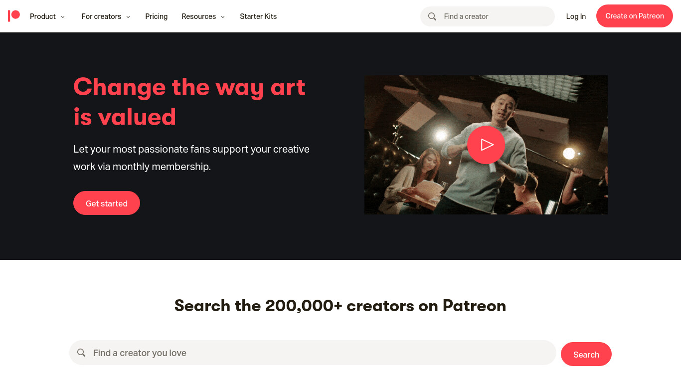Open the For creators dropdown menu

click(x=106, y=16)
